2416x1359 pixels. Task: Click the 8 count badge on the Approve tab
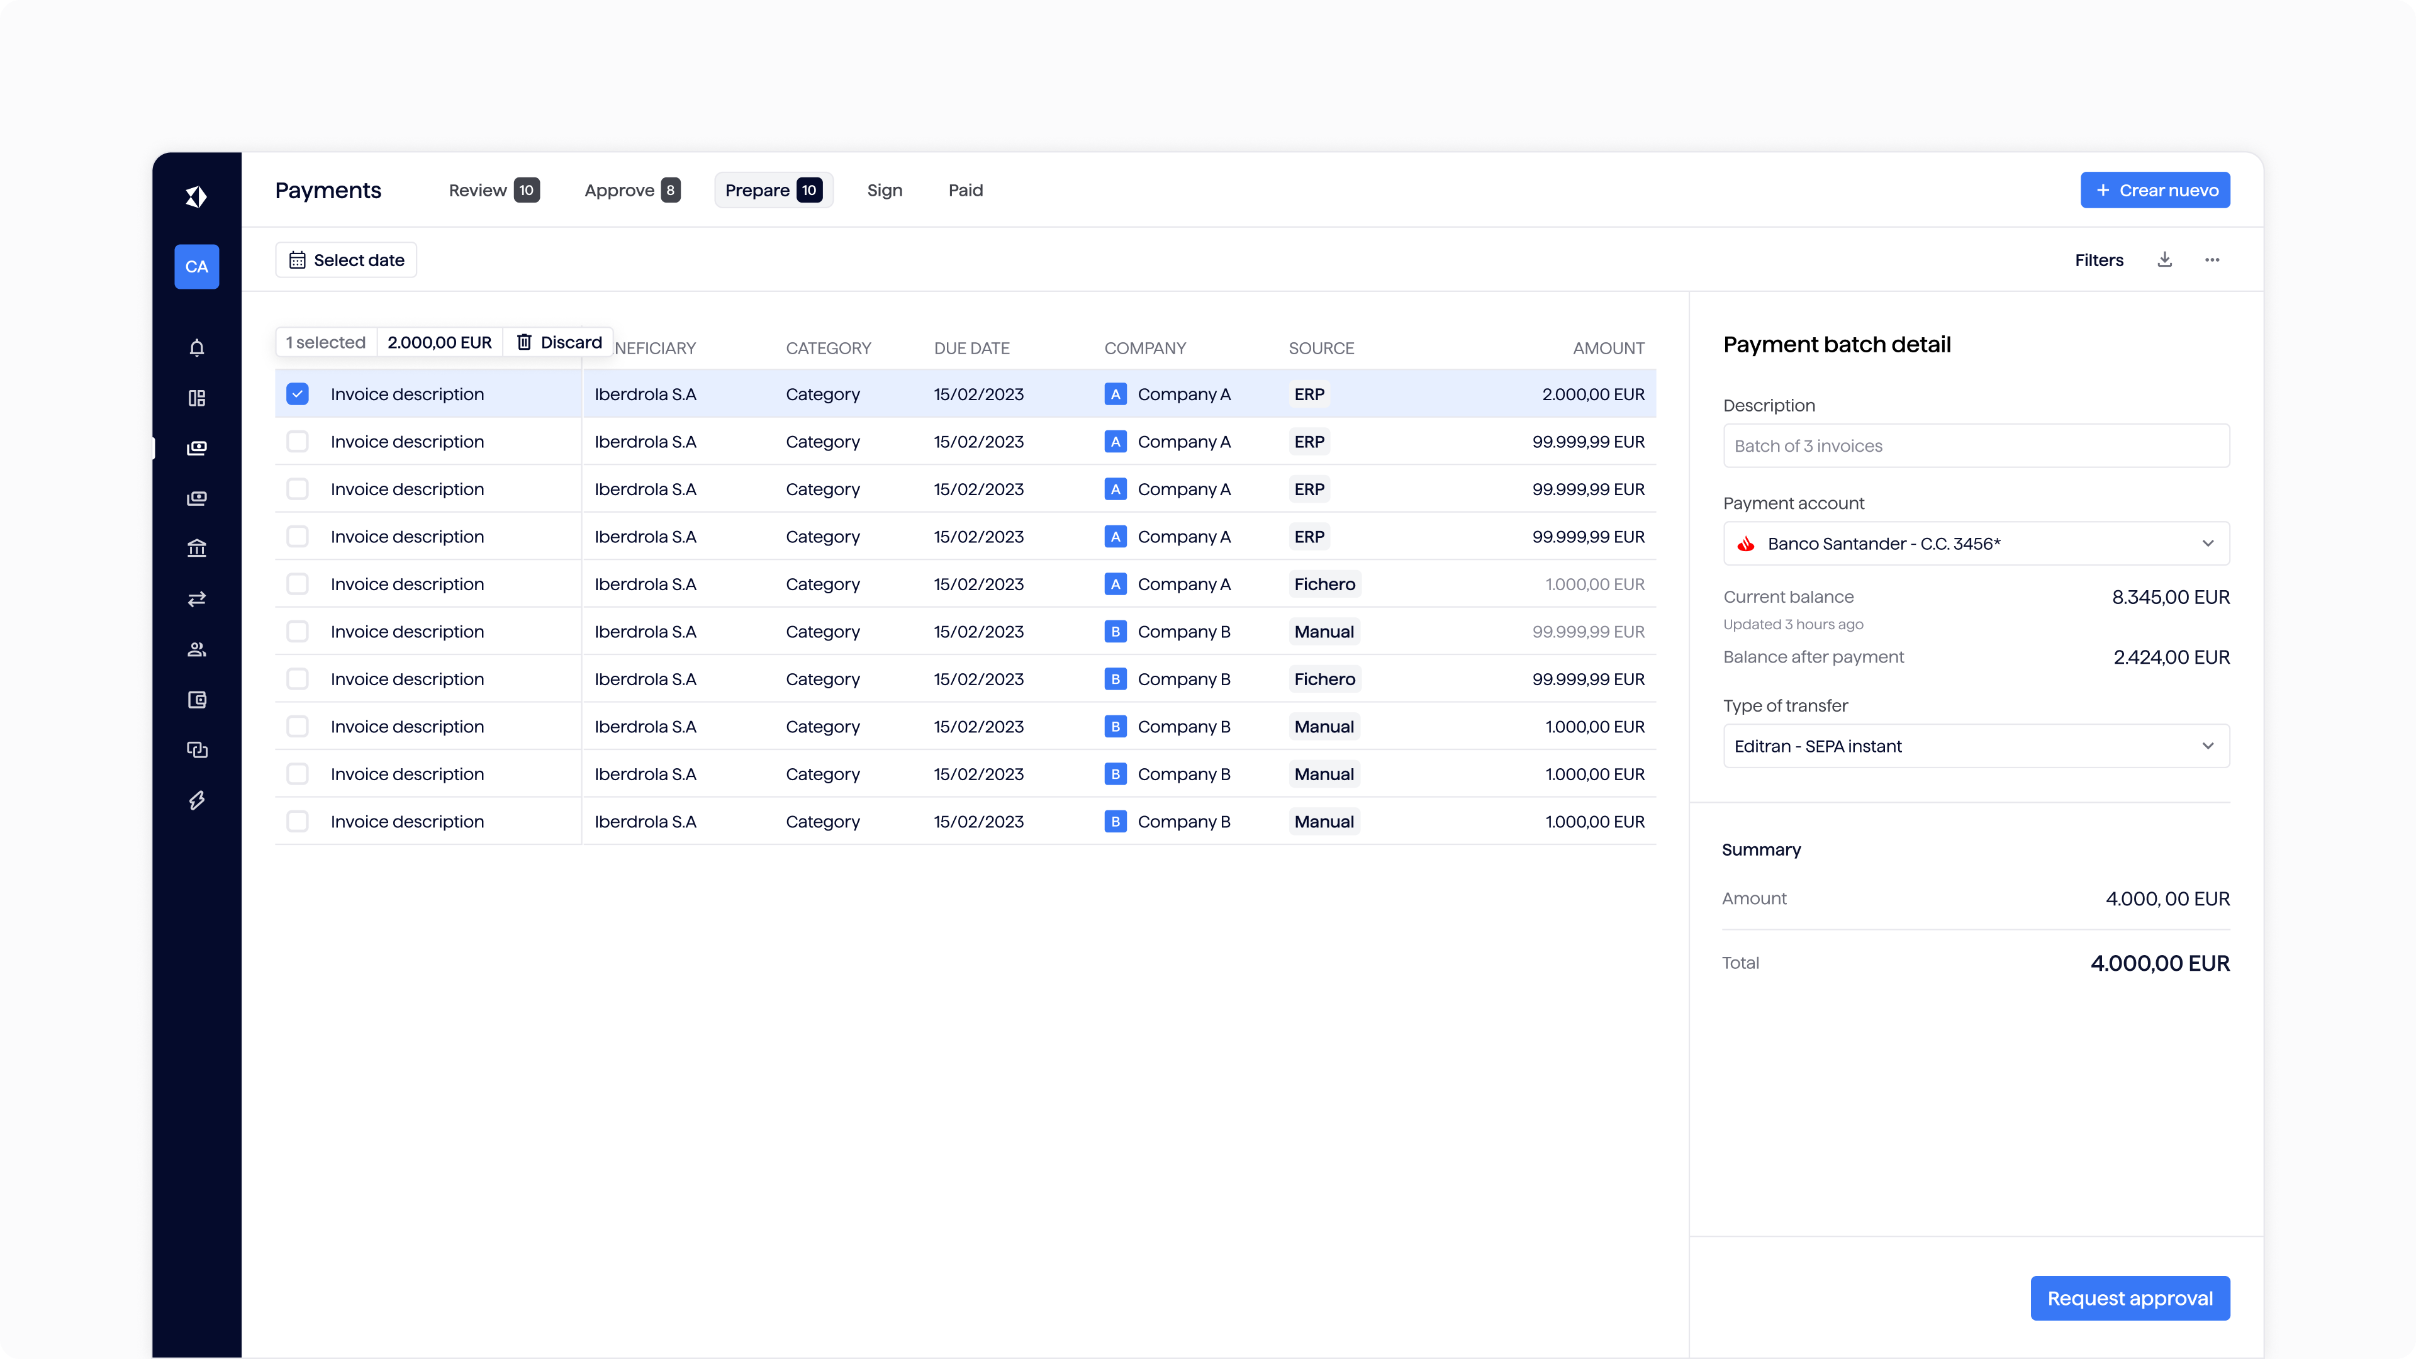[x=669, y=191]
